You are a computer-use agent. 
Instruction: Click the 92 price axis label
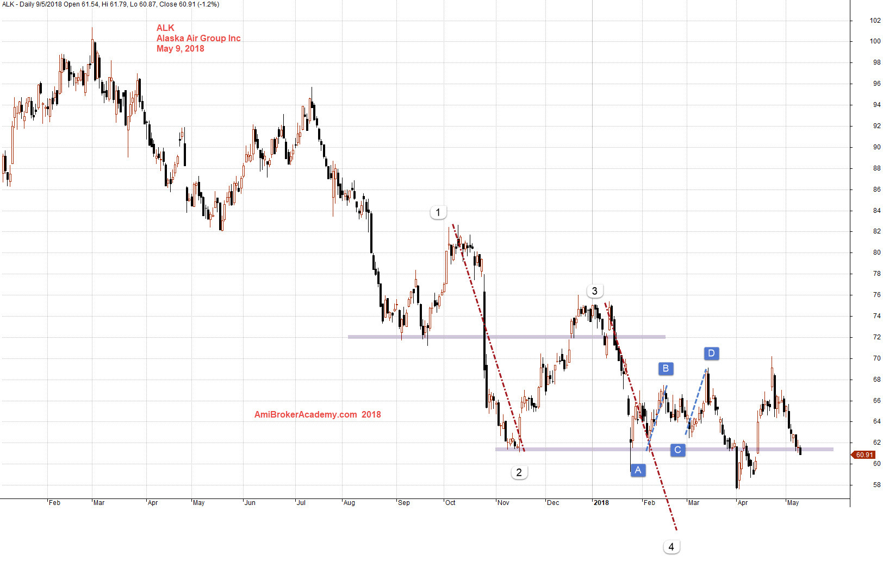877,126
